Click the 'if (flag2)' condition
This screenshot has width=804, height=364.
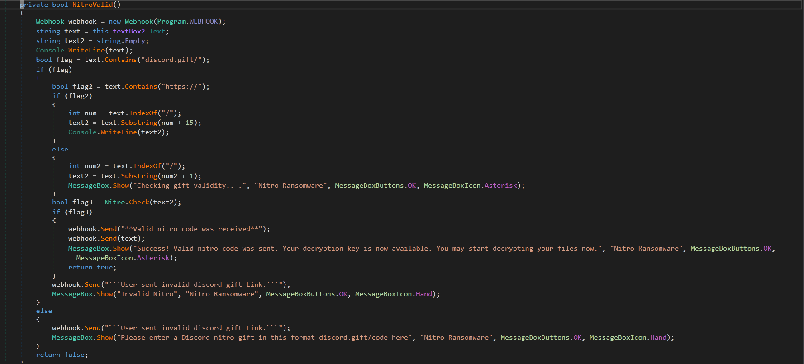point(72,96)
